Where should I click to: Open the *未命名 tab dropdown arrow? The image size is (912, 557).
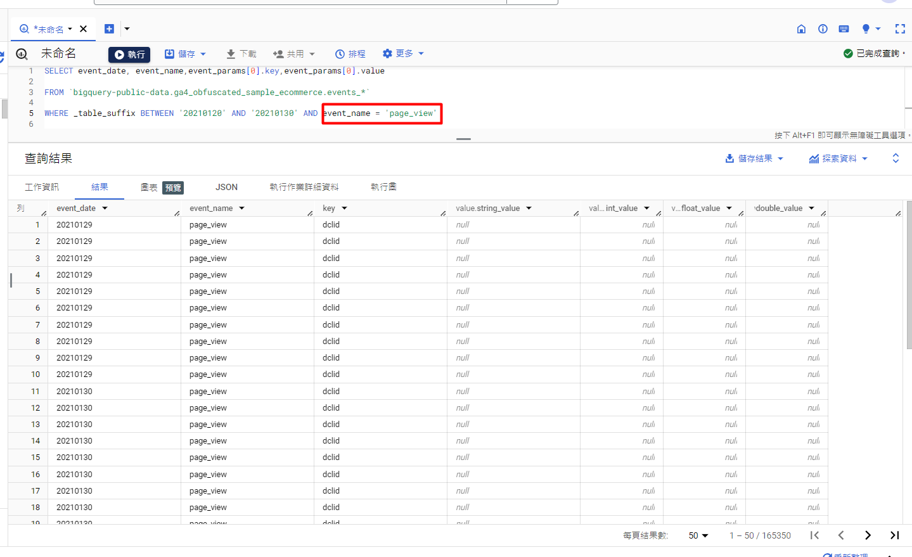tap(70, 29)
